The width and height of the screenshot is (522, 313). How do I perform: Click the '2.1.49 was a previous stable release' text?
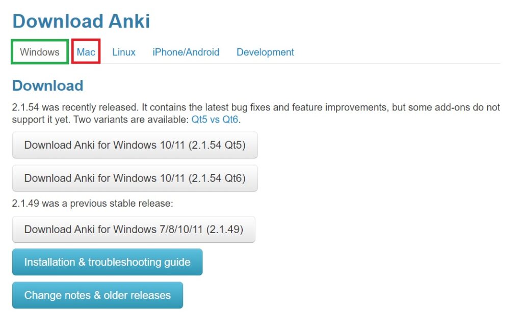92,204
